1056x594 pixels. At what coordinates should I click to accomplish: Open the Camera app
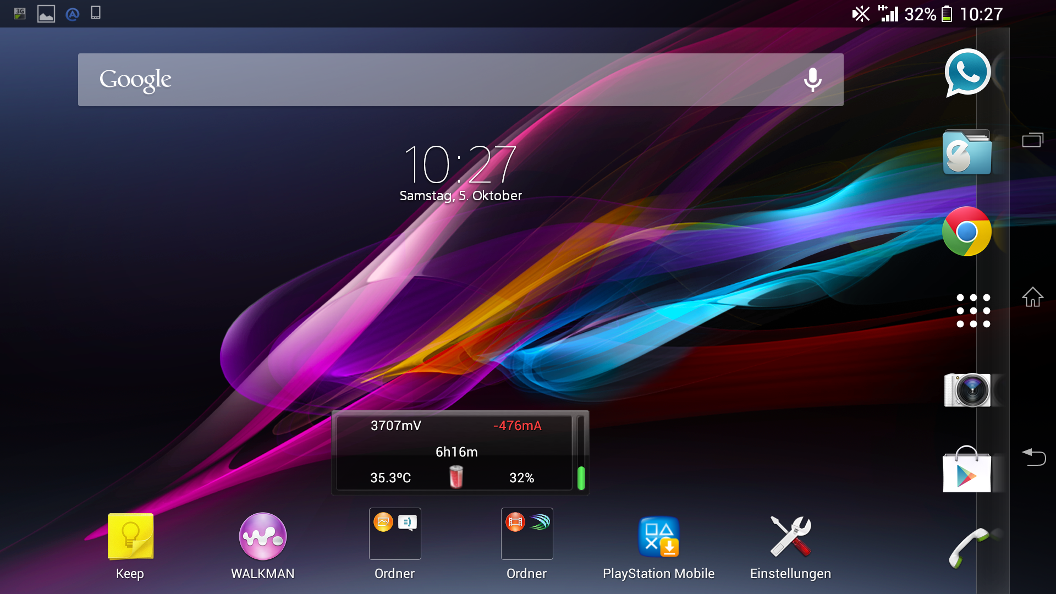point(967,390)
